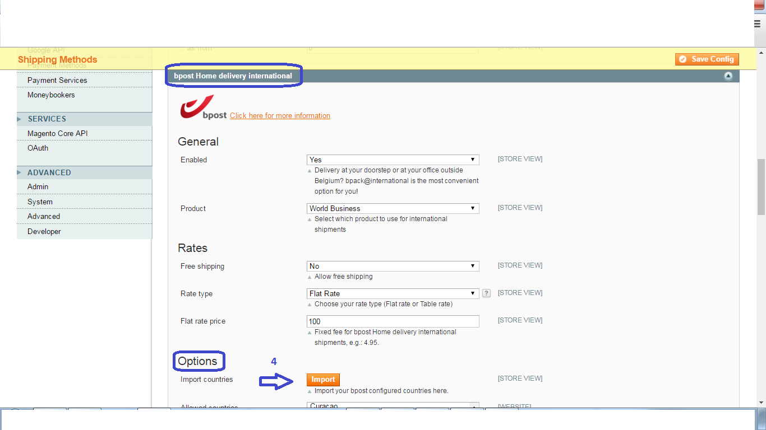Open the 'Click here for more information' link
The image size is (766, 430).
click(280, 116)
